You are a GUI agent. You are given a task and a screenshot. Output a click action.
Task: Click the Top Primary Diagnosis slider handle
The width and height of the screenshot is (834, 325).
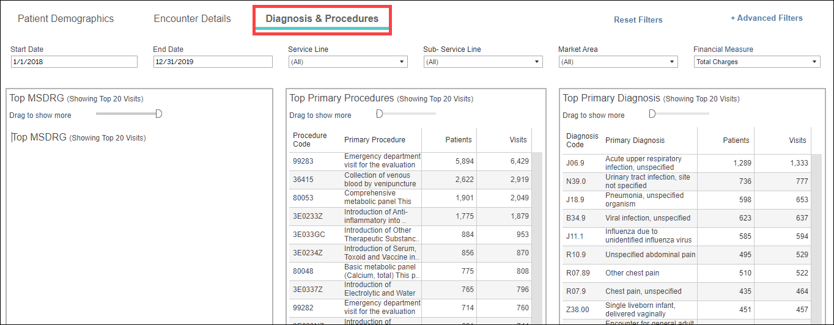652,114
